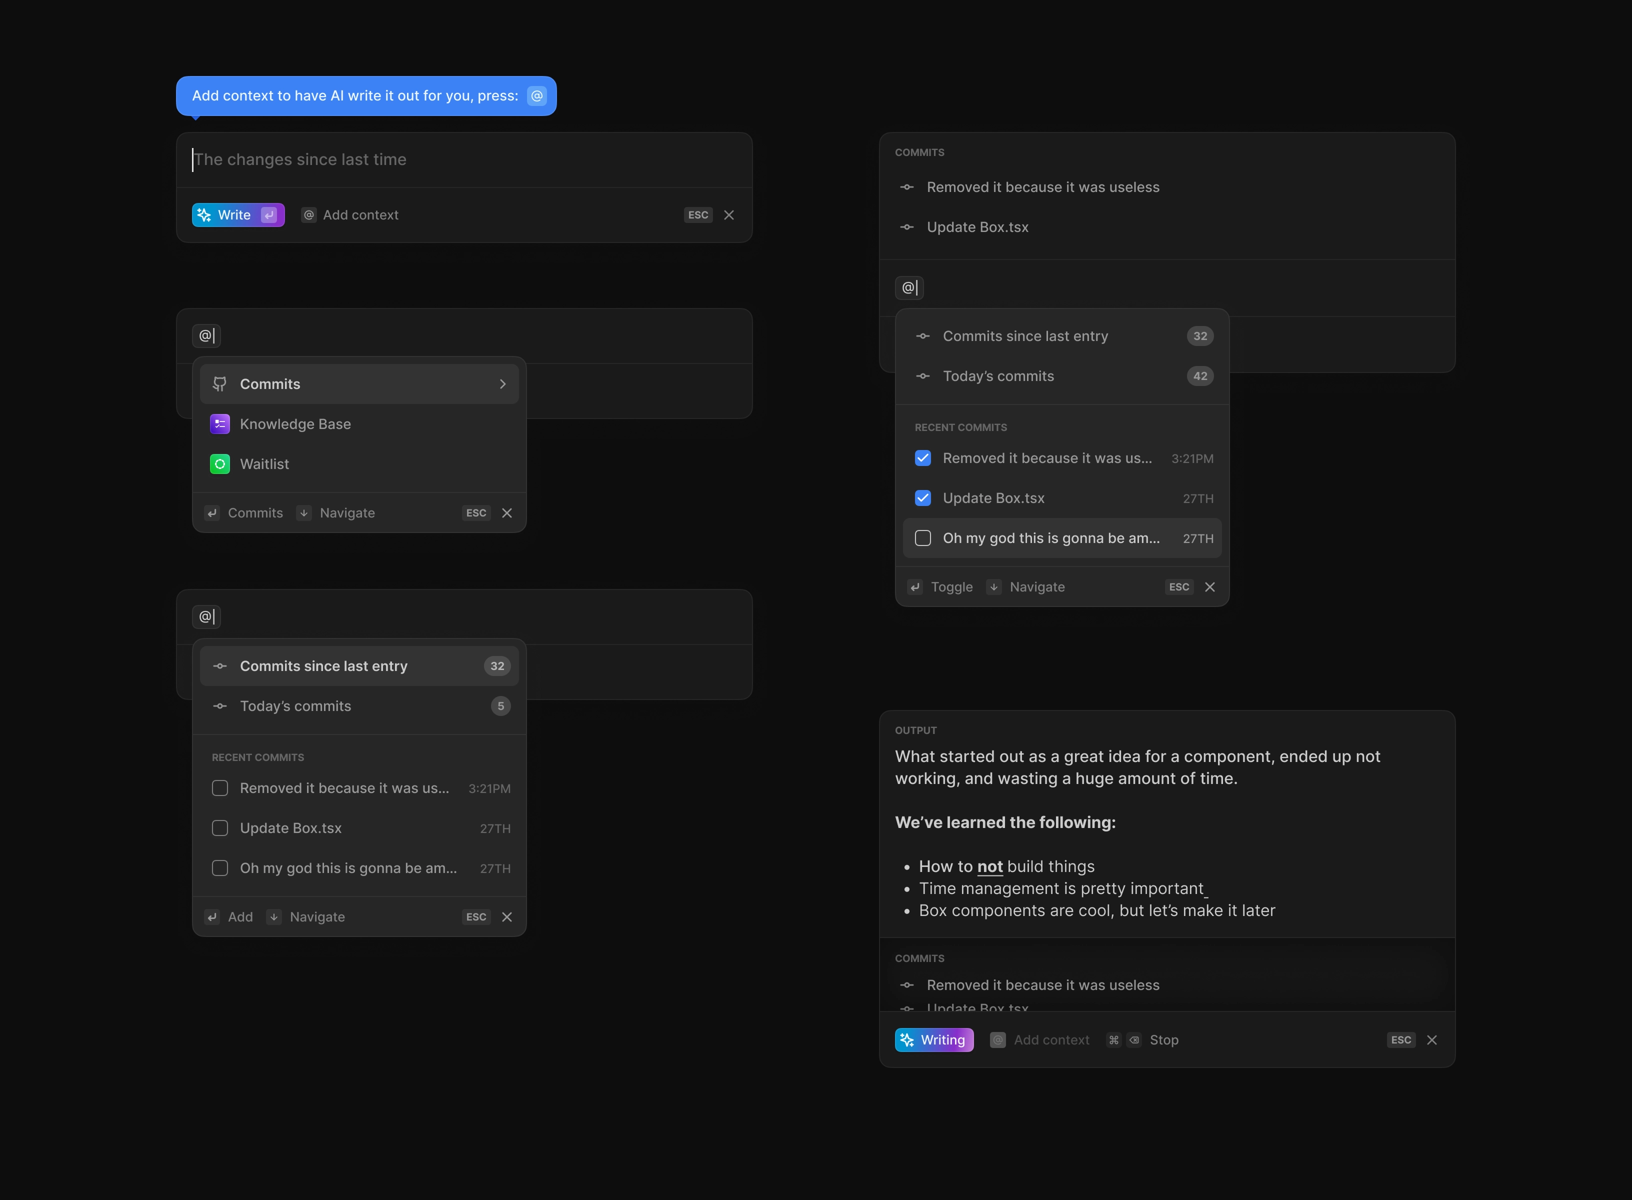Image resolution: width=1632 pixels, height=1200 pixels.
Task: Click the 32 count badge on highlighted 'Commits since last entry'
Action: point(497,666)
